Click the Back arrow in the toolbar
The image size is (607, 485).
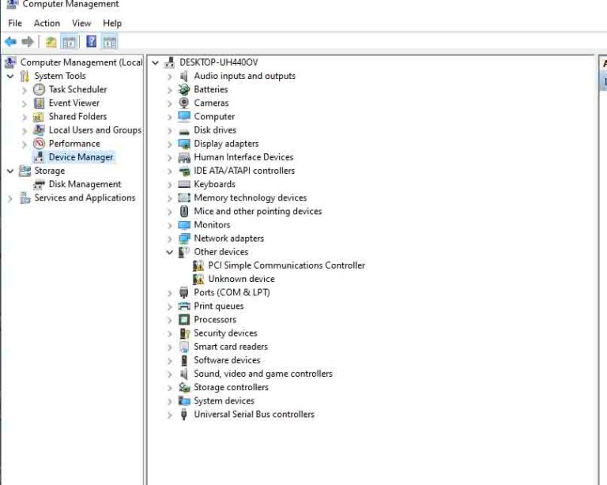10,42
